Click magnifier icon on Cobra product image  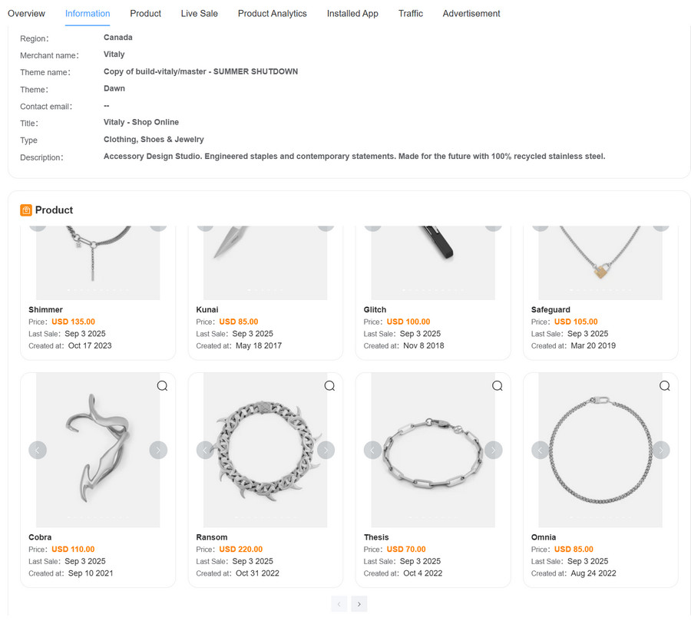(x=162, y=386)
